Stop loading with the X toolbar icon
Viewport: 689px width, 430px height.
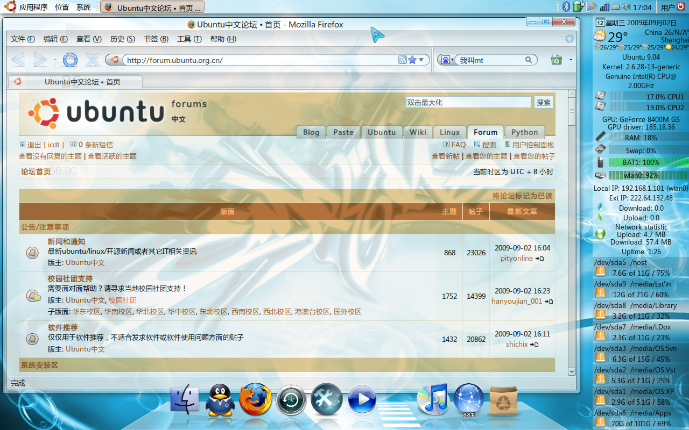[x=93, y=60]
